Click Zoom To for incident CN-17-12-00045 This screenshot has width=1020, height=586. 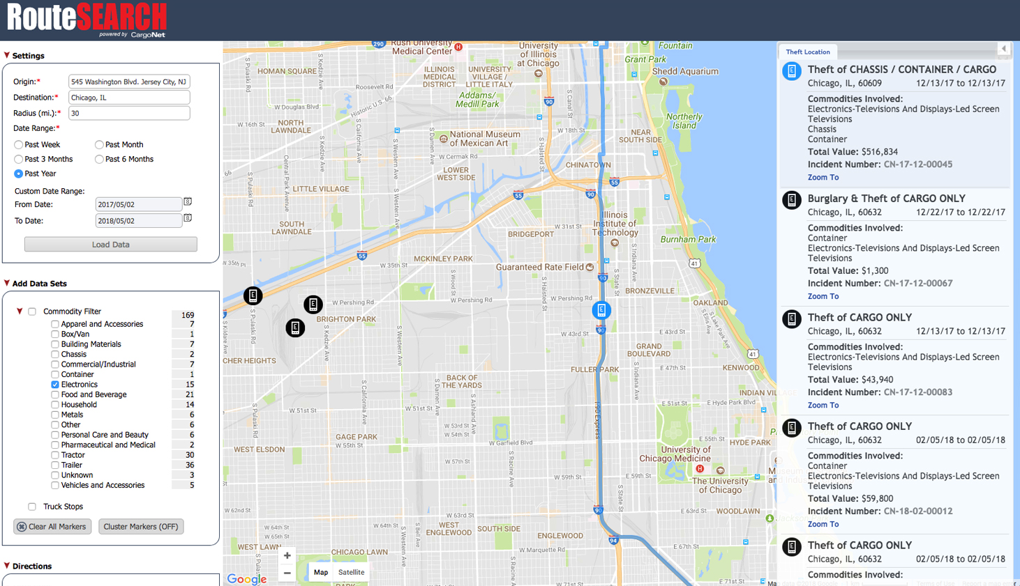823,177
